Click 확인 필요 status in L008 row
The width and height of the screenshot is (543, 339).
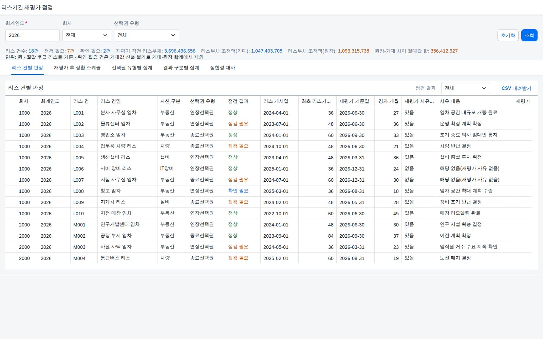(238, 191)
